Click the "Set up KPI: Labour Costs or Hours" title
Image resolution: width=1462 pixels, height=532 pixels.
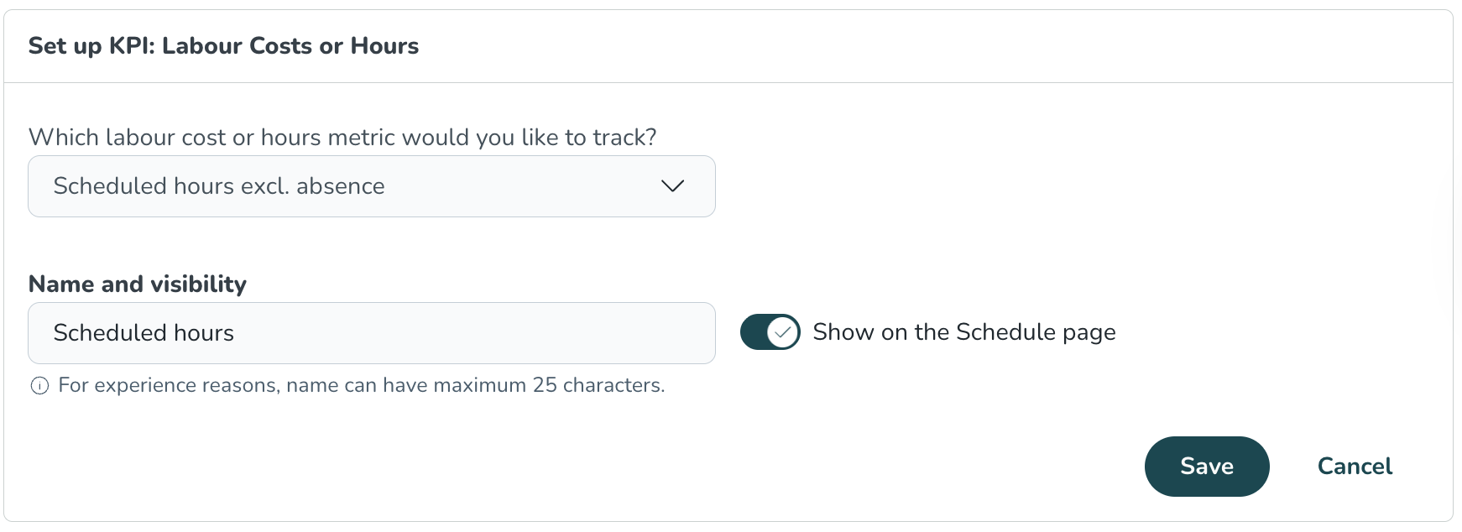[x=223, y=46]
